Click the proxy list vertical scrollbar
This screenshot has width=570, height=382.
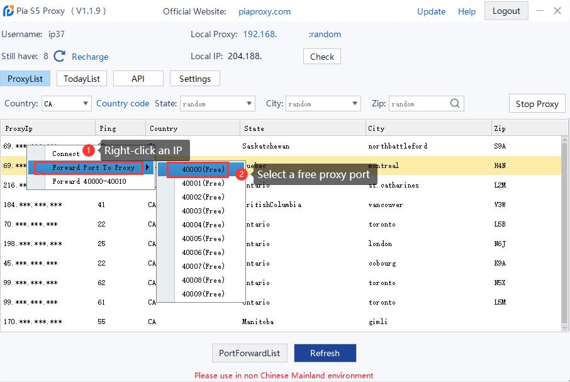564,233
